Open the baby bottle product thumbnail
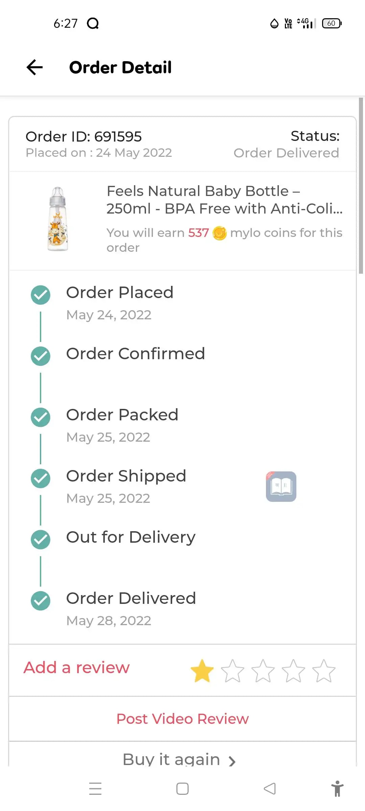 (x=58, y=219)
